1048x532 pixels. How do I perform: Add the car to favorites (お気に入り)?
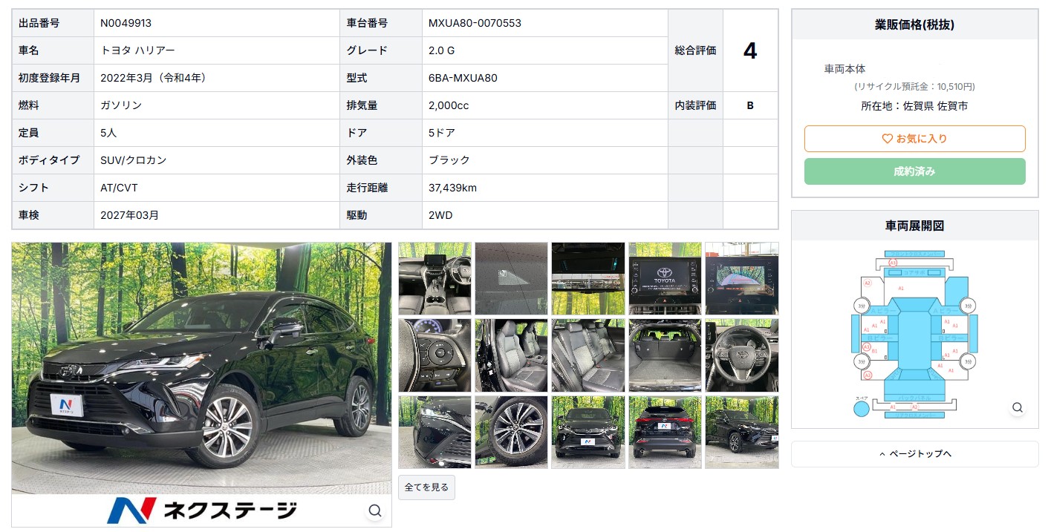pyautogui.click(x=914, y=139)
